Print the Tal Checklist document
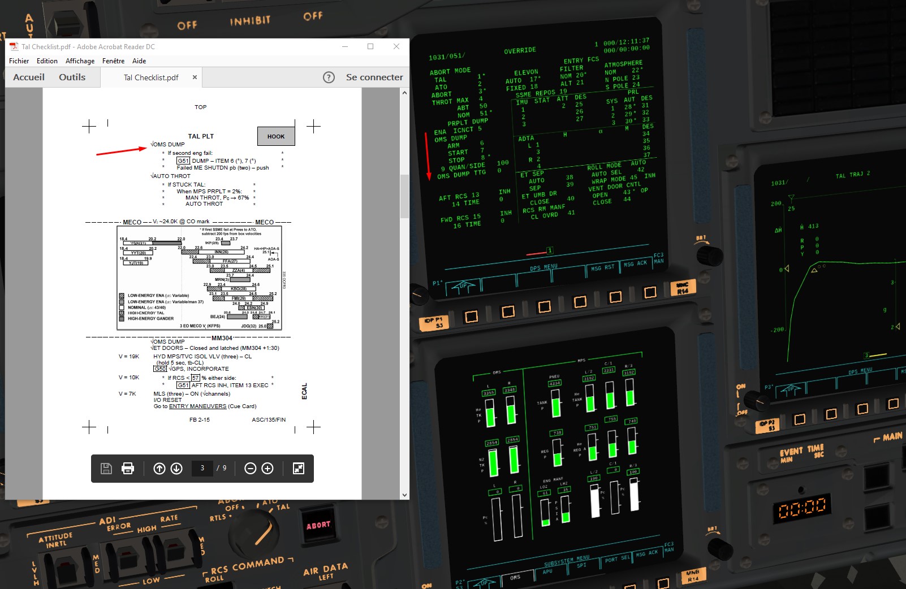 point(128,468)
